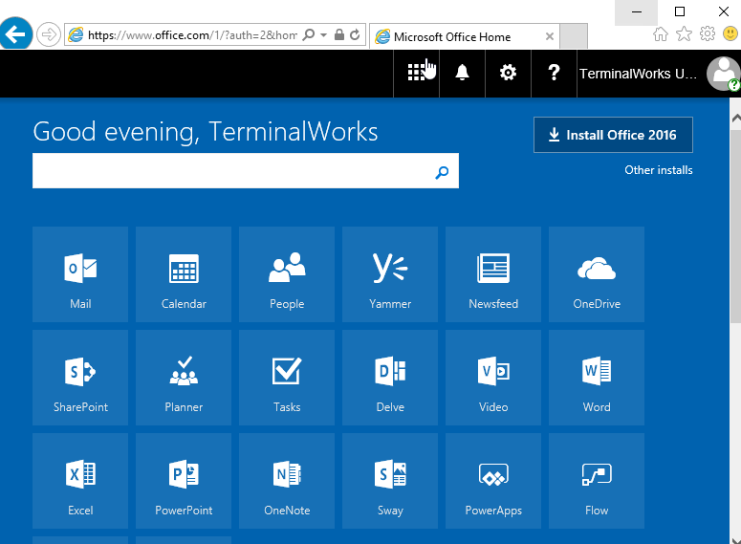Open the Video tile
This screenshot has height=544, width=741.
tap(493, 378)
